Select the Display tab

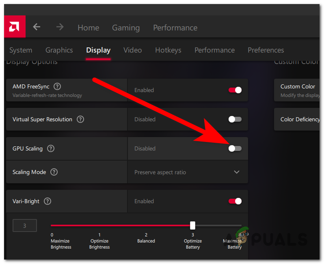click(98, 50)
